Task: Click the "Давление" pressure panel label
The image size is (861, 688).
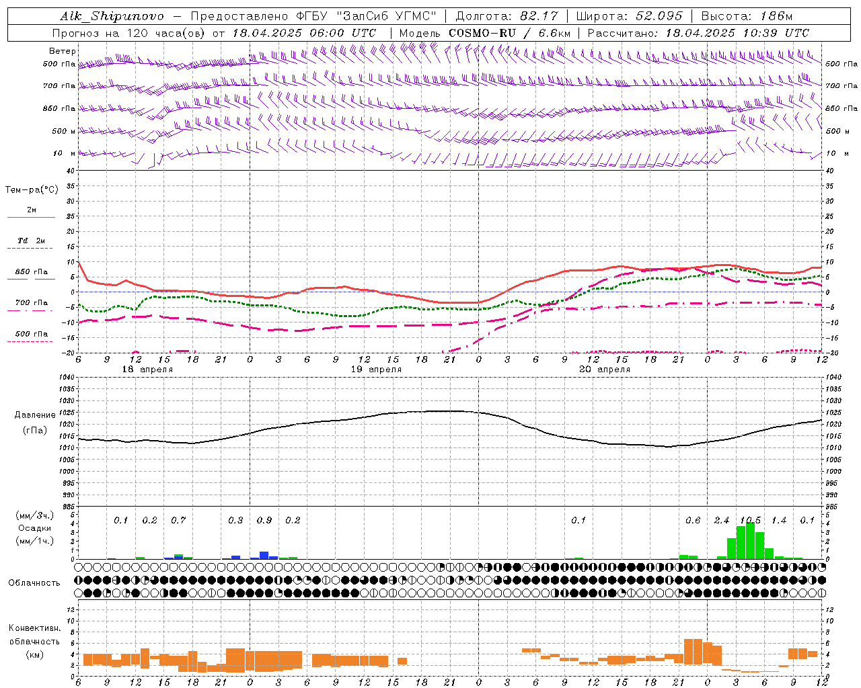Action: tap(35, 415)
